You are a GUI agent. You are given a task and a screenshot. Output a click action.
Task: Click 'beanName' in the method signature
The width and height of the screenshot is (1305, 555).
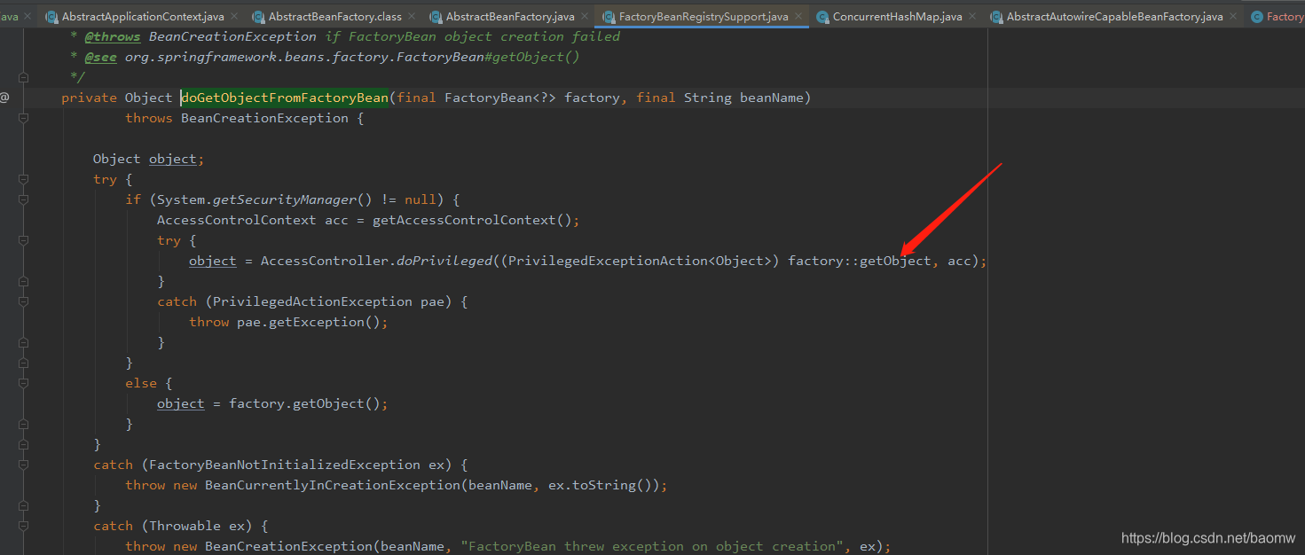coord(771,98)
